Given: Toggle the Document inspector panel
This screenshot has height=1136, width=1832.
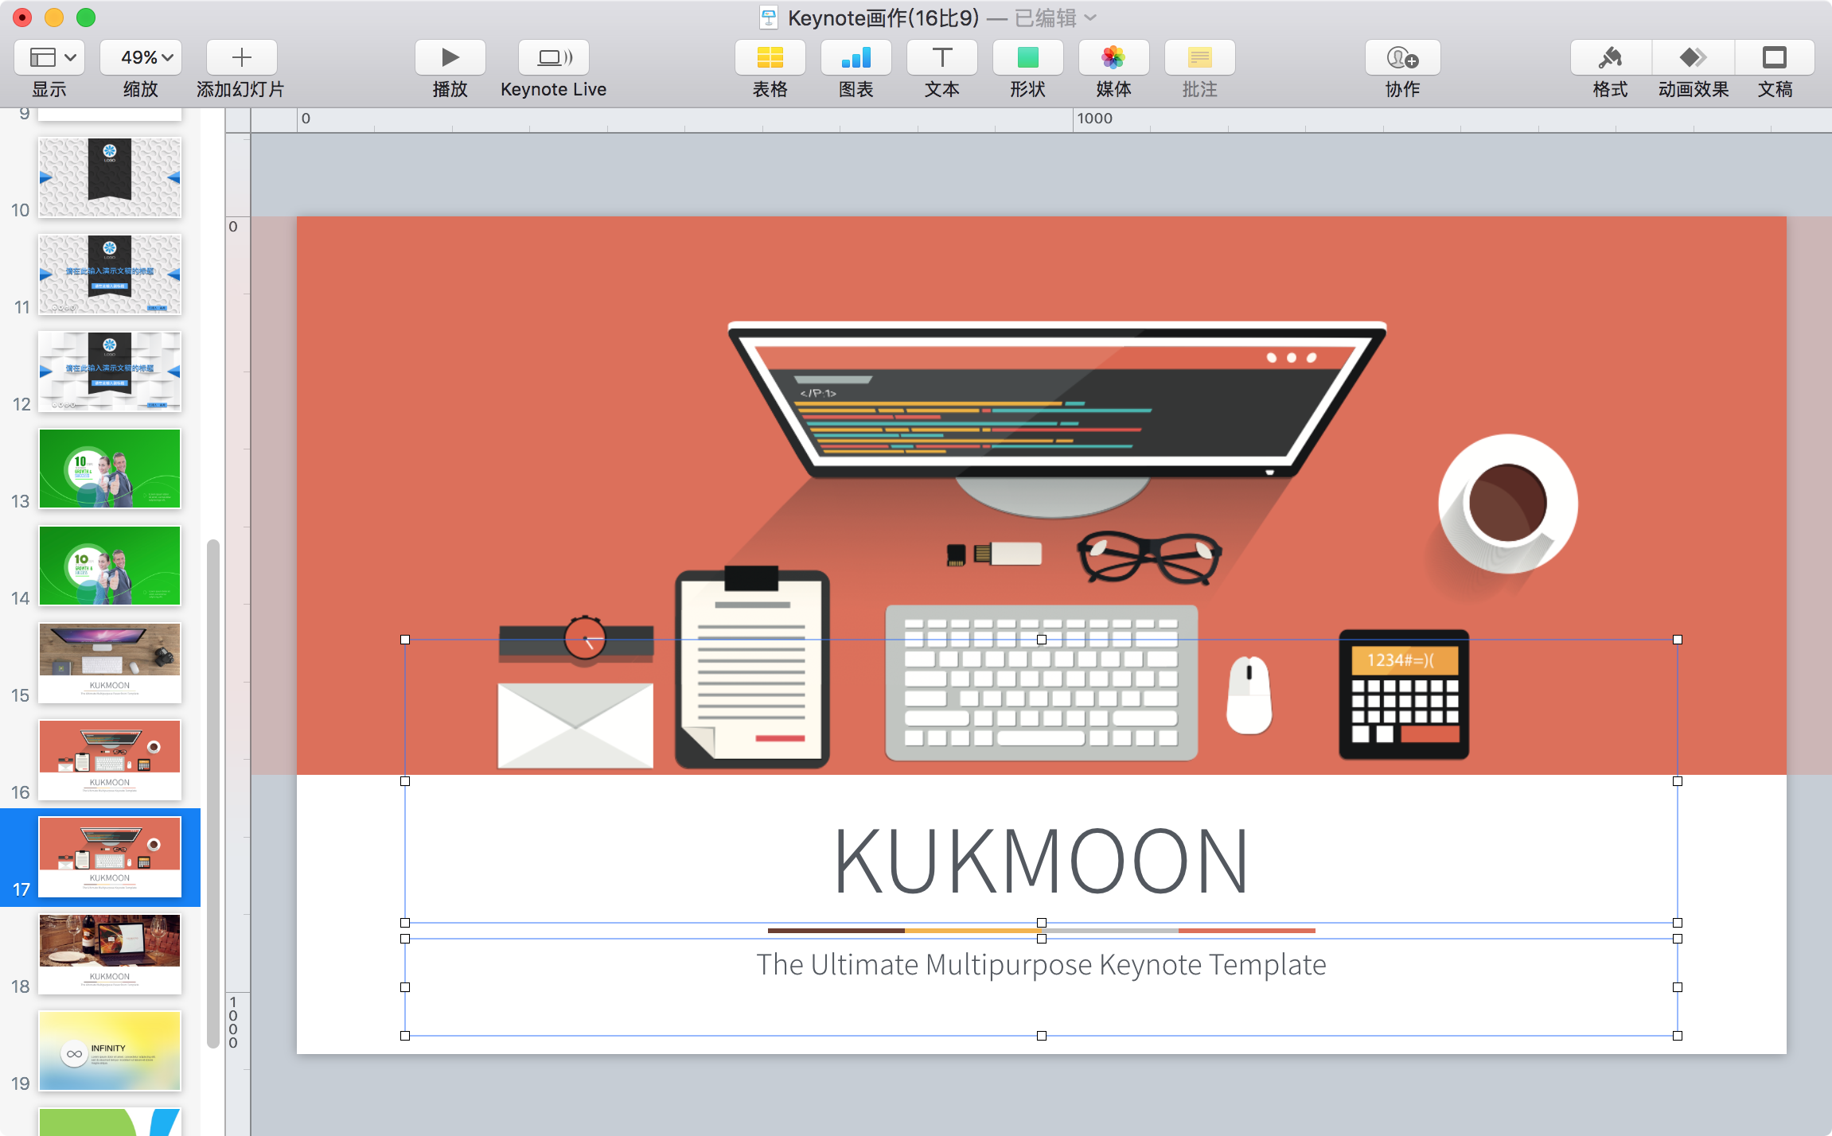Looking at the screenshot, I should [x=1775, y=58].
